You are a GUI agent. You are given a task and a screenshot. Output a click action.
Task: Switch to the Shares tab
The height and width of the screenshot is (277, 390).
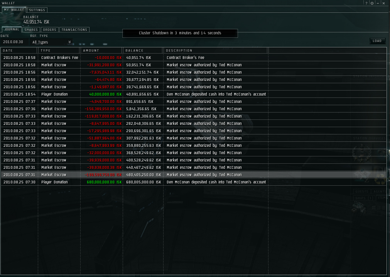[31, 30]
